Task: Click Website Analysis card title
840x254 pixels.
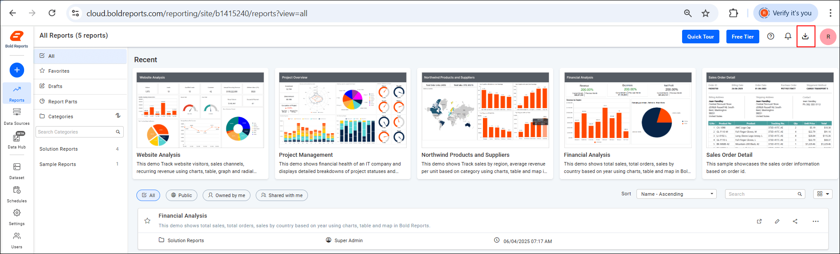Action: (x=158, y=155)
